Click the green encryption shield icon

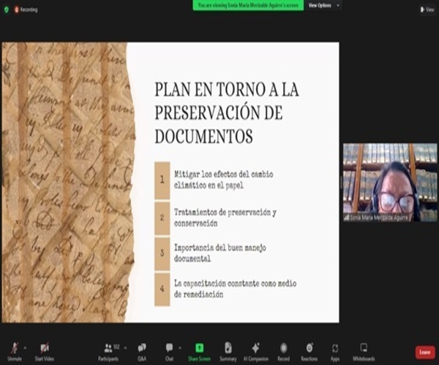point(7,9)
